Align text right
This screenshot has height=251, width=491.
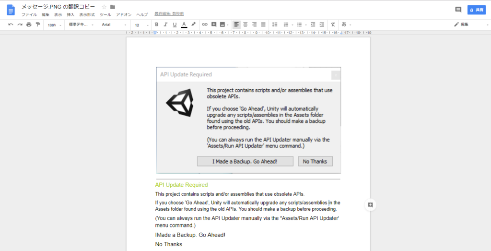click(255, 24)
